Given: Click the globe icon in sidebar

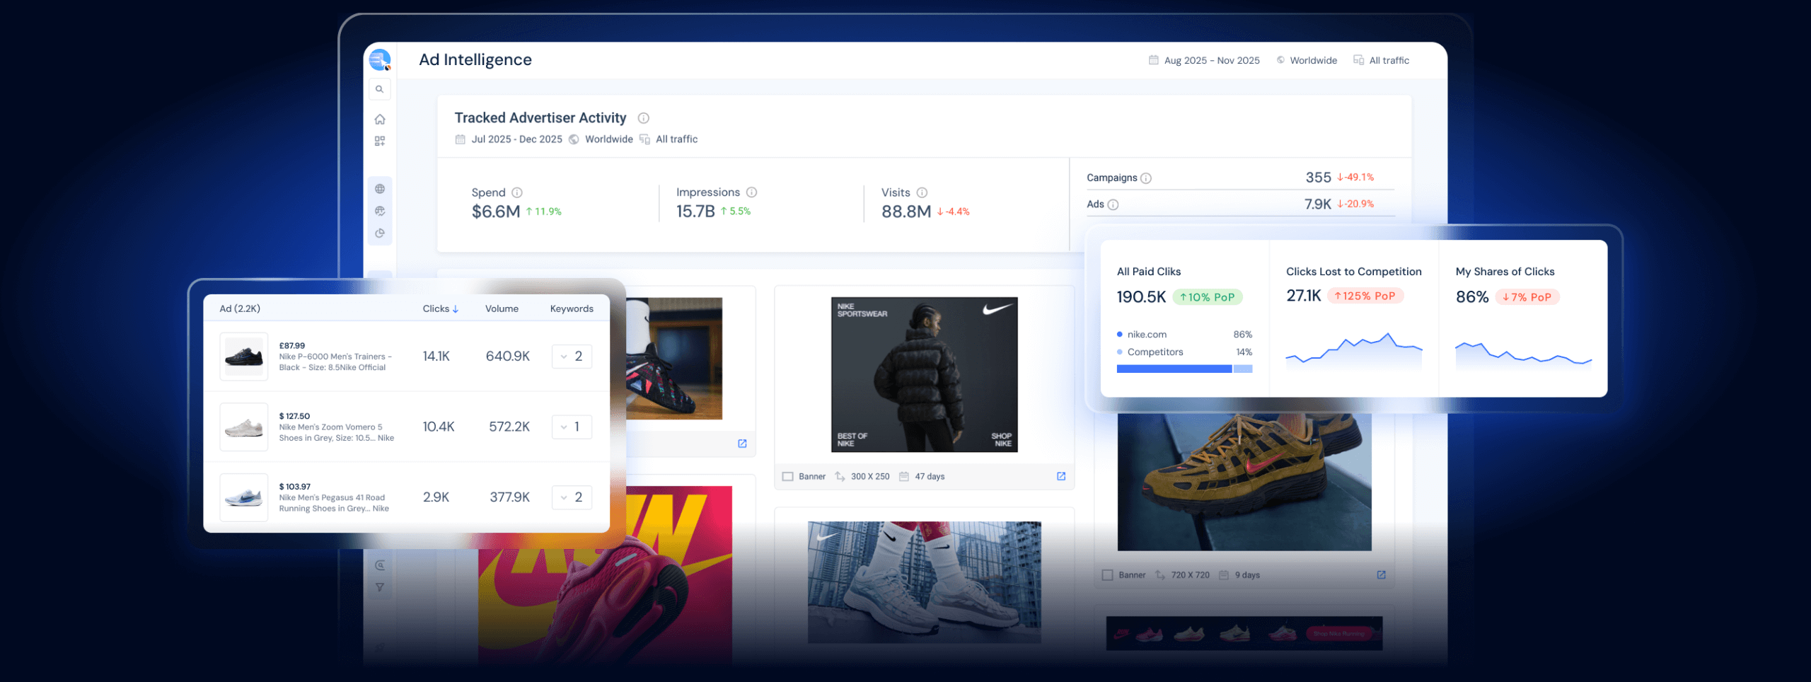Looking at the screenshot, I should point(380,189).
